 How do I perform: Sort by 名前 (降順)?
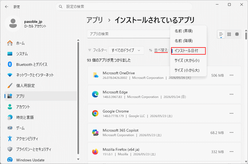pyautogui.click(x=188, y=41)
